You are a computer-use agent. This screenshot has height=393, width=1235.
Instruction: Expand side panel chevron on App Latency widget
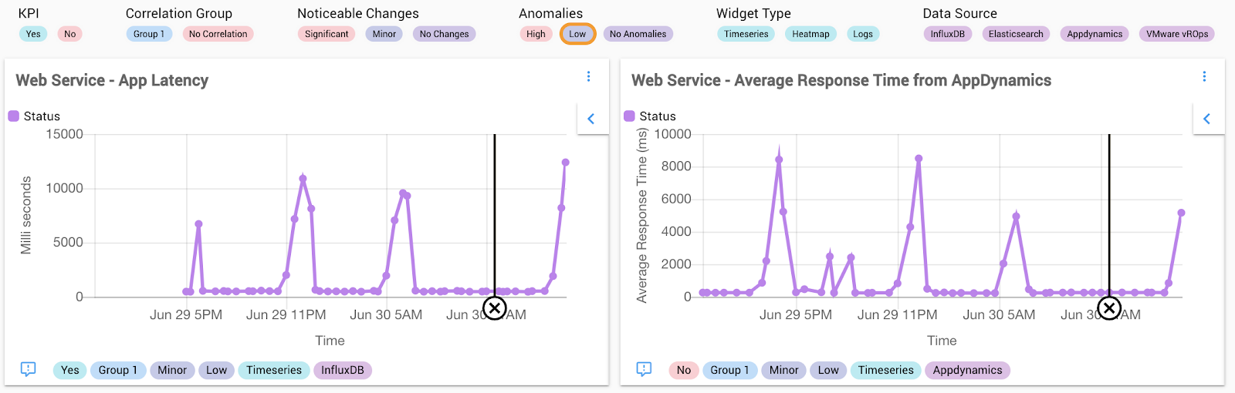pos(591,119)
